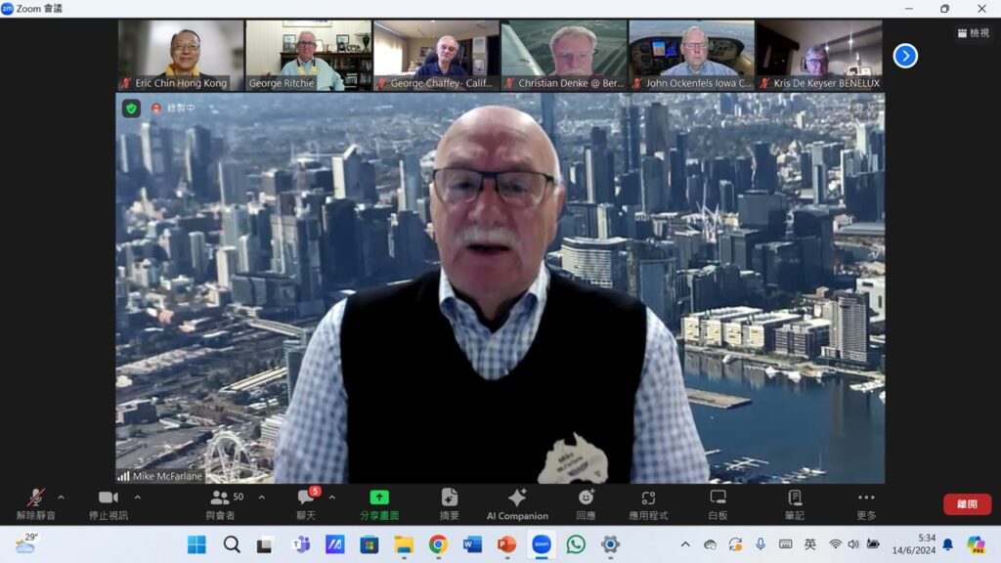This screenshot has width=1001, height=563.
Task: Select Eric Chin Hong Kong's video thumbnail
Action: point(181,56)
